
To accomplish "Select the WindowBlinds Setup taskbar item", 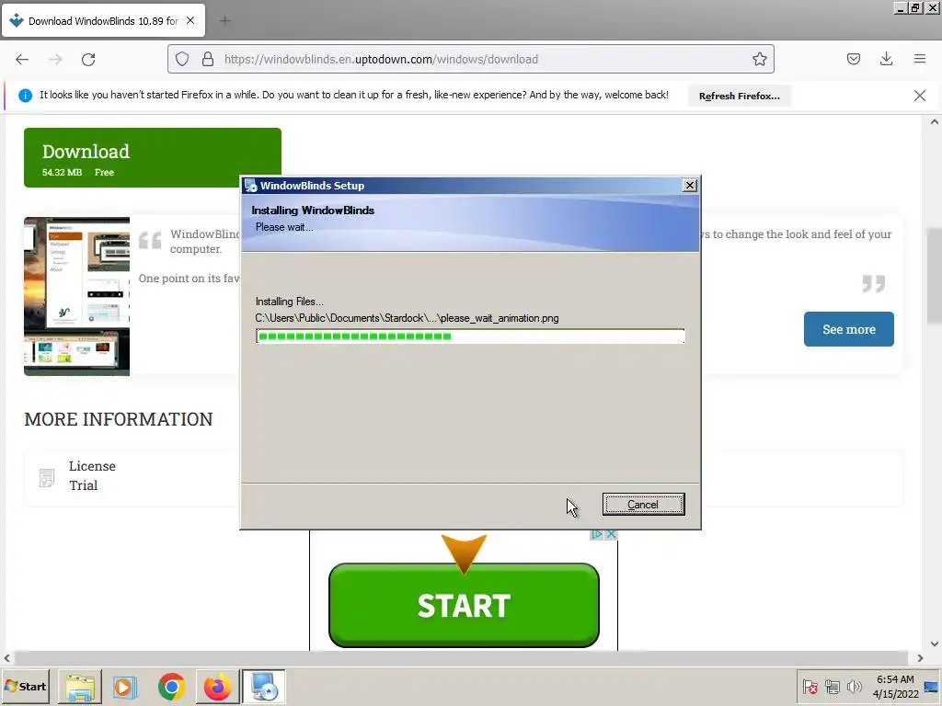I will point(264,687).
